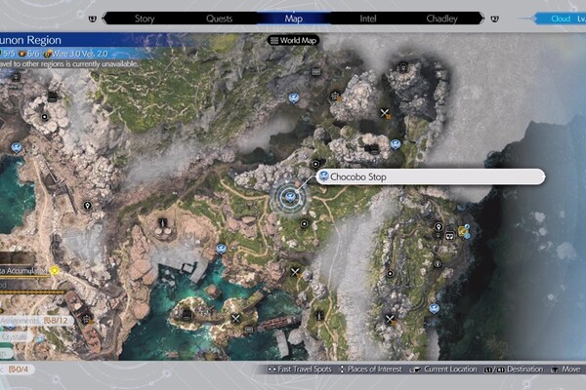Image resolution: width=586 pixels, height=390 pixels.
Task: Open the Story tab
Action: pyautogui.click(x=145, y=19)
